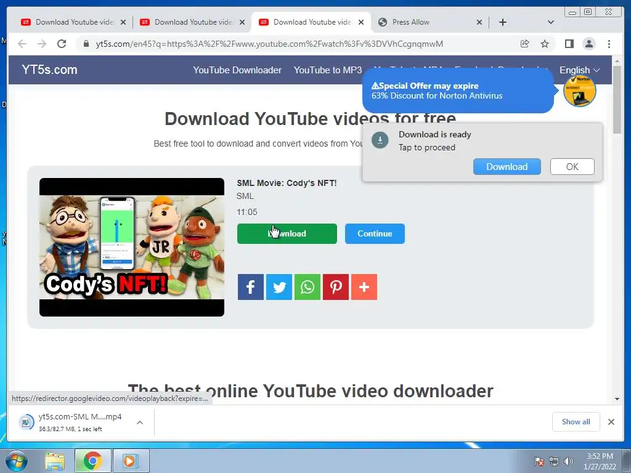Click the download arrow notification icon
This screenshot has height=473, width=631.
click(x=380, y=140)
